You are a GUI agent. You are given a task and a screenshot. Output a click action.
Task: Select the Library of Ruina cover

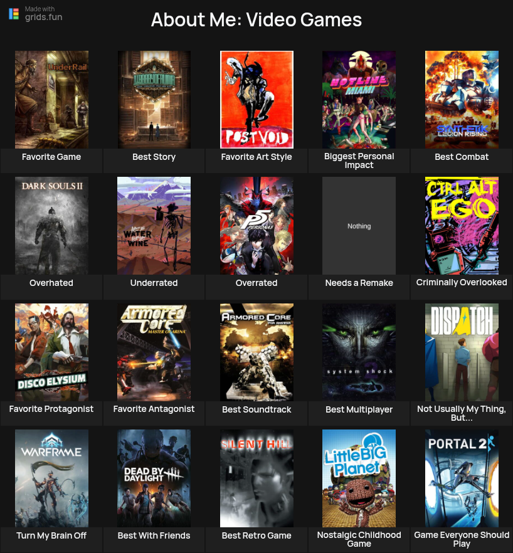pos(154,100)
